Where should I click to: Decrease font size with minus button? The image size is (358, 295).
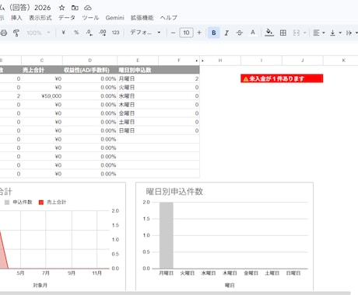pos(173,33)
